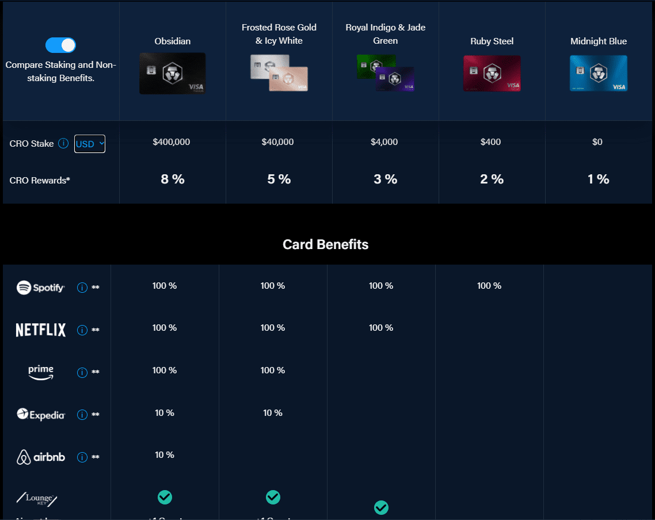
Task: Click the CRO Stake row label
Action: click(x=32, y=144)
